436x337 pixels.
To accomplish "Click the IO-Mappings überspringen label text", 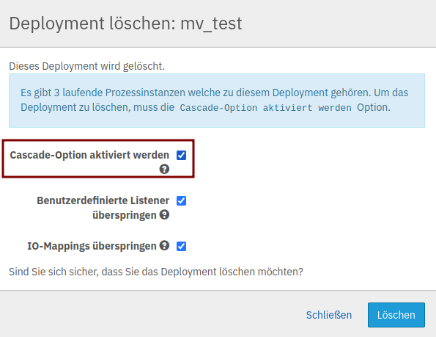I will tap(92, 246).
